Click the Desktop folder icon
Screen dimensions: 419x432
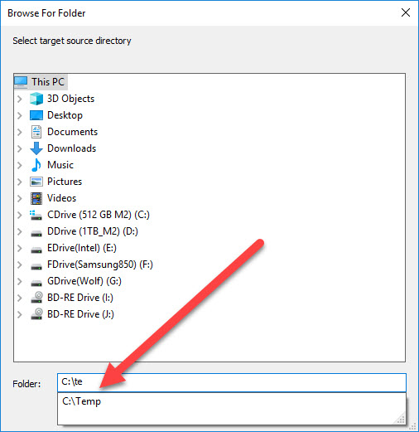click(x=36, y=115)
